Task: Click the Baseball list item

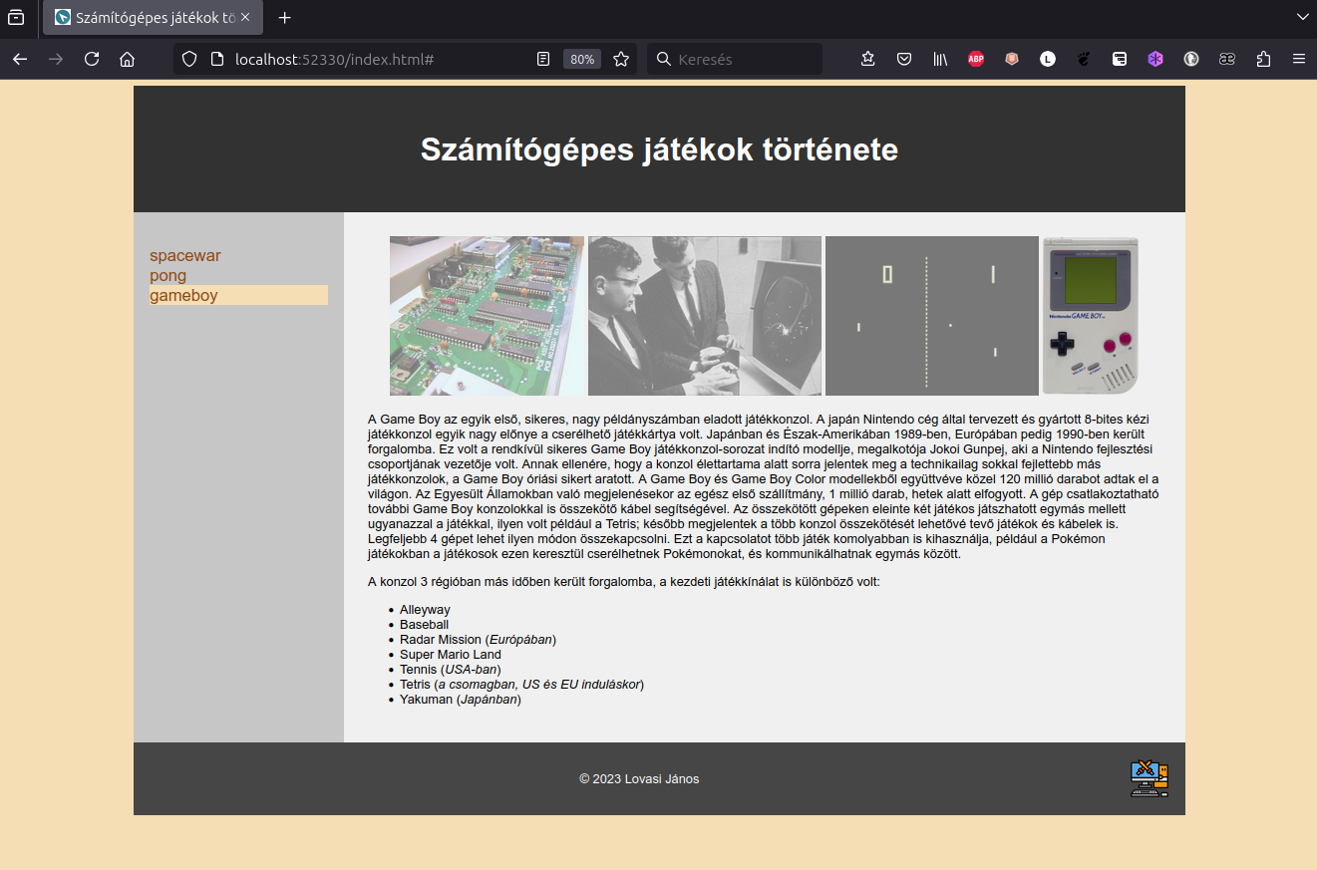Action: tap(425, 625)
